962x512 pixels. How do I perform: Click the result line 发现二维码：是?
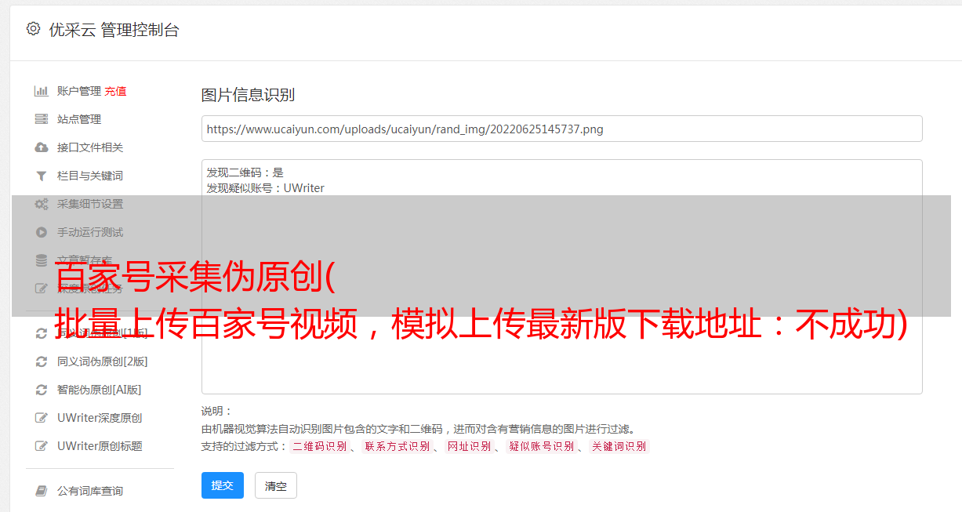[x=245, y=172]
